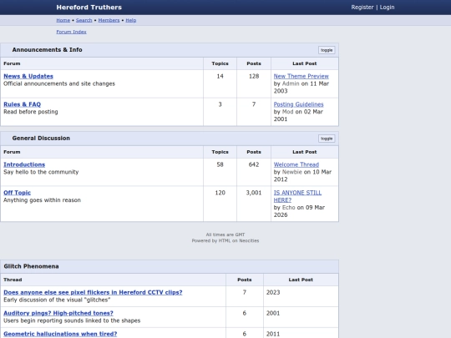Open the New Theme Preview last post
The height and width of the screenshot is (338, 451).
click(x=302, y=76)
